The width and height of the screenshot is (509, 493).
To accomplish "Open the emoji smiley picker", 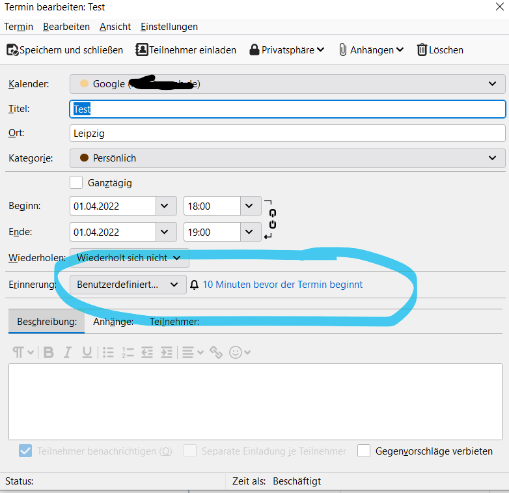I will click(236, 352).
